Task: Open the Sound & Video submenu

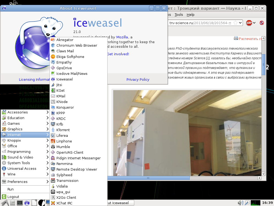Action: click(25, 157)
